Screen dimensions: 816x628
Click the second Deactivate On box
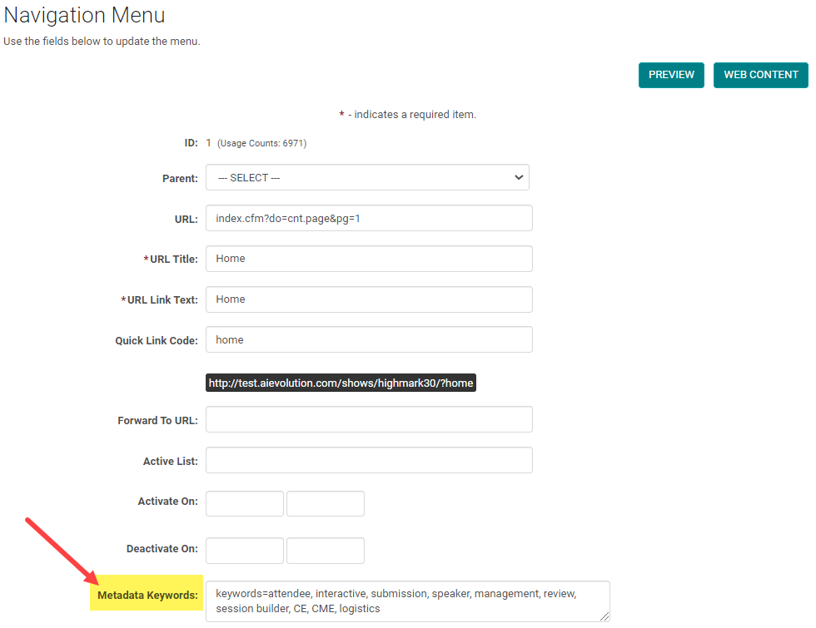click(326, 551)
